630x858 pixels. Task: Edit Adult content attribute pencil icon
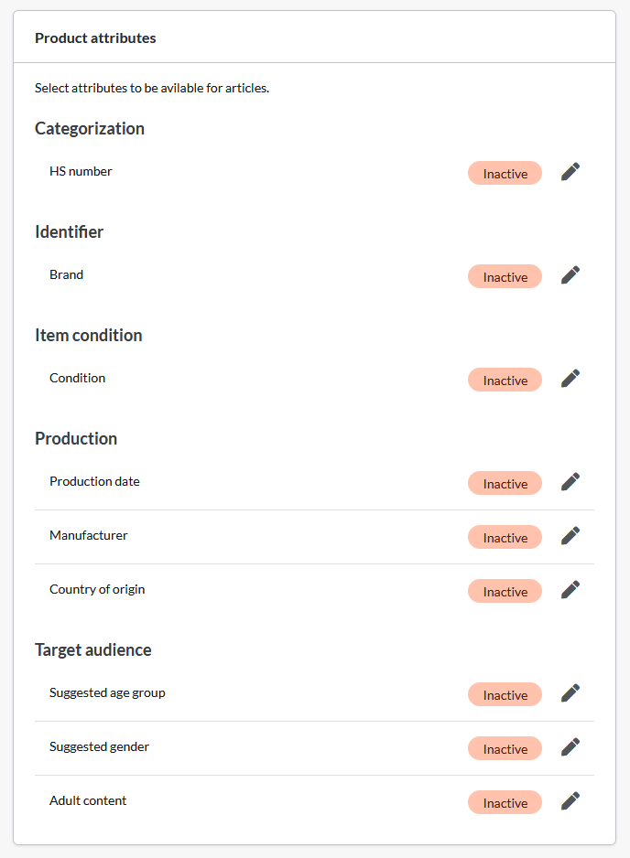pyautogui.click(x=570, y=801)
